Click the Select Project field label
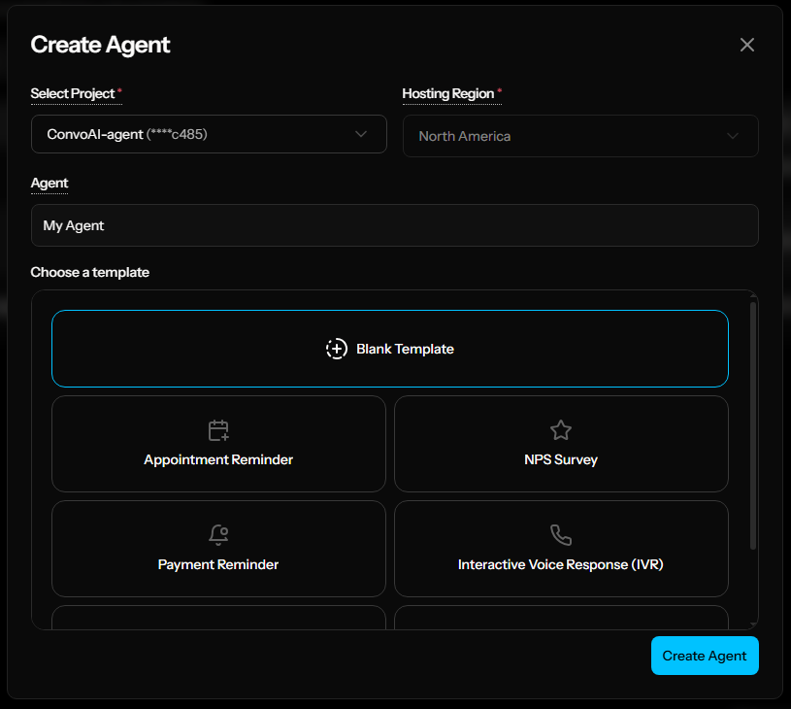This screenshot has height=709, width=791. pyautogui.click(x=73, y=93)
